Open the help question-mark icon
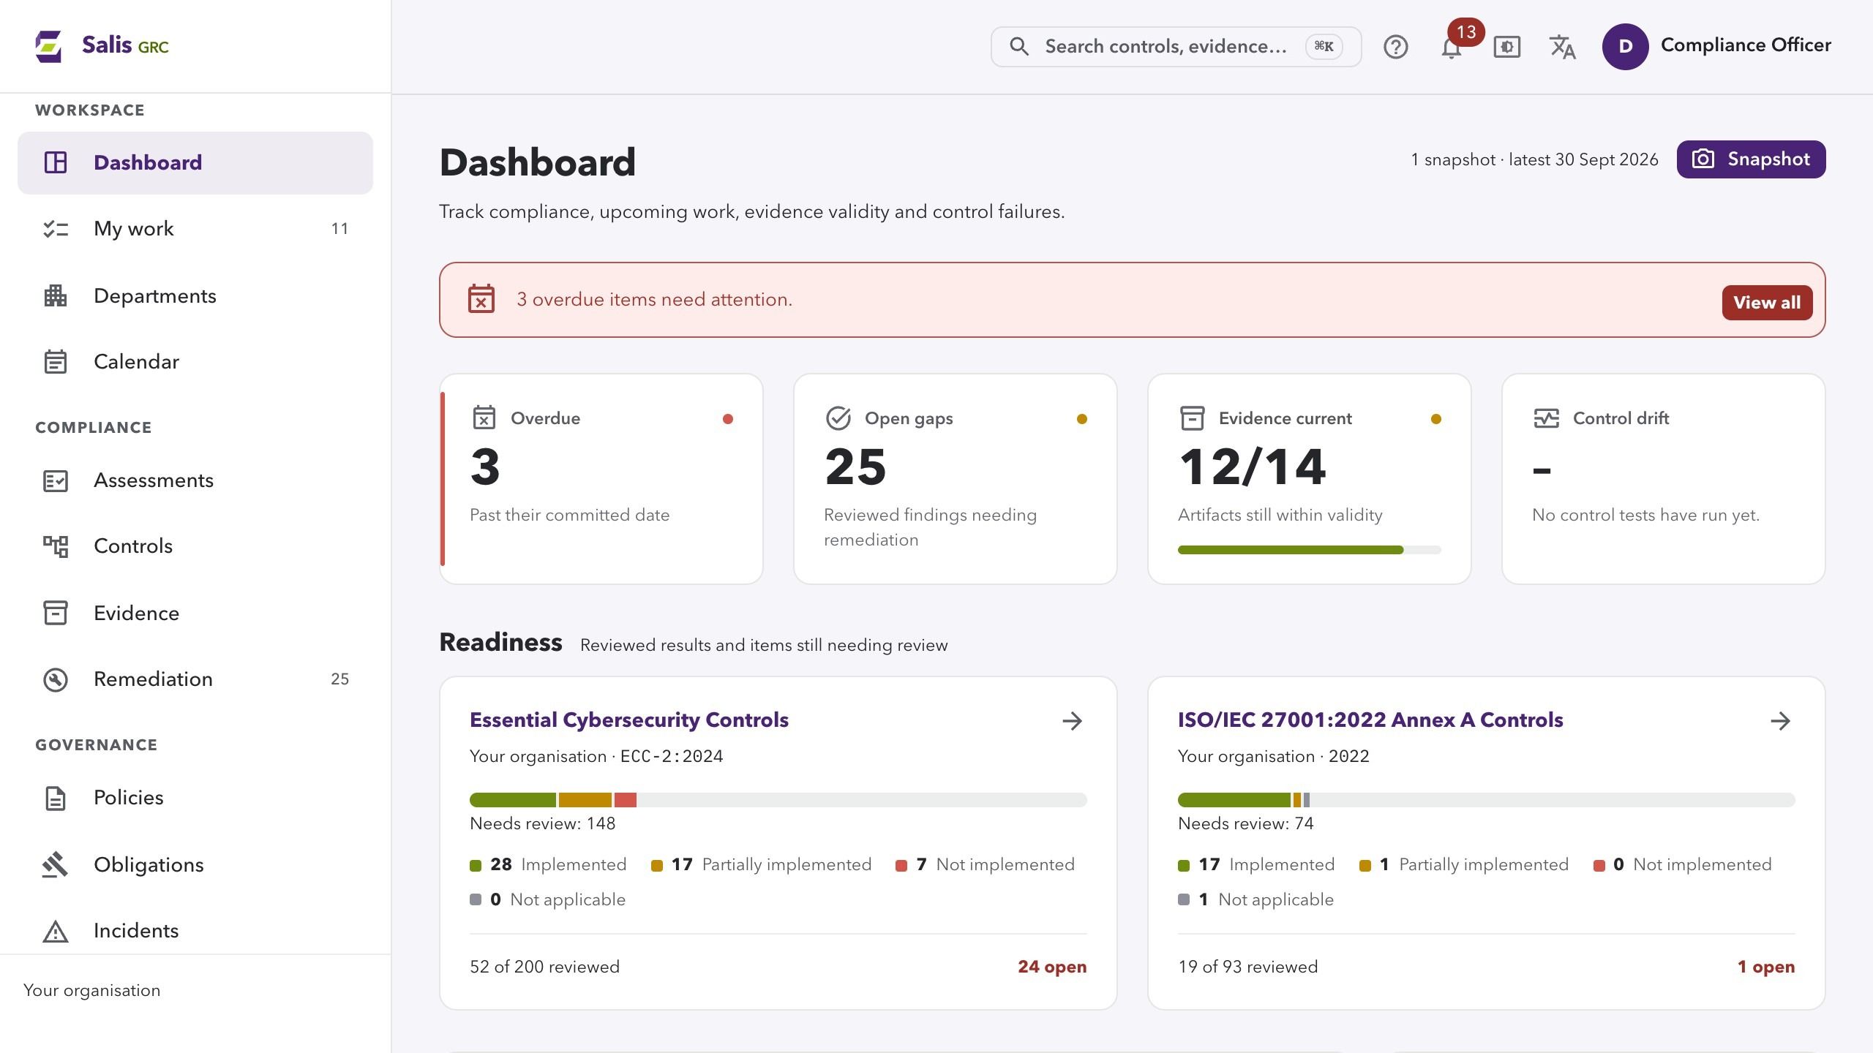The height and width of the screenshot is (1053, 1873). pyautogui.click(x=1395, y=47)
